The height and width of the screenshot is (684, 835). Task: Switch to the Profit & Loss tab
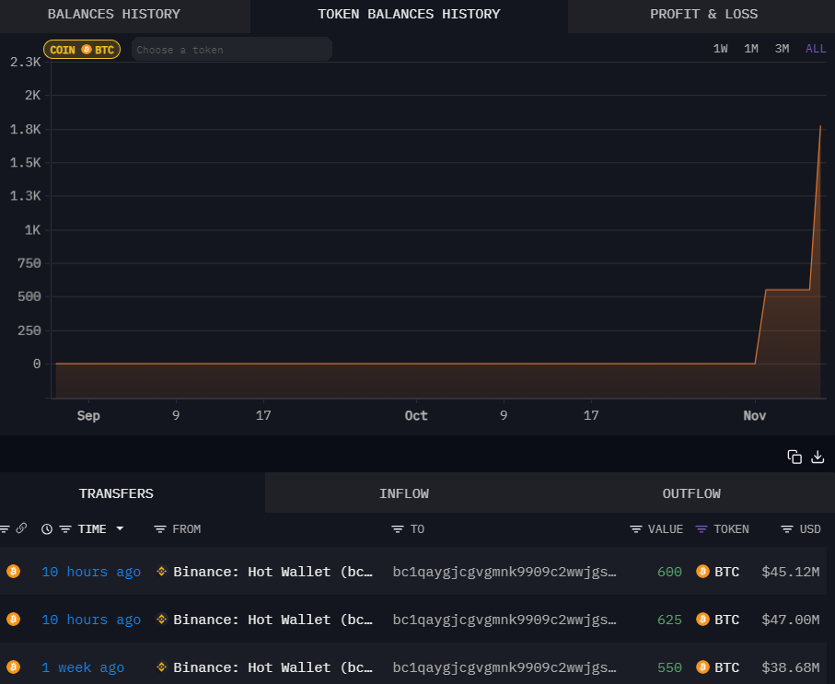(703, 15)
